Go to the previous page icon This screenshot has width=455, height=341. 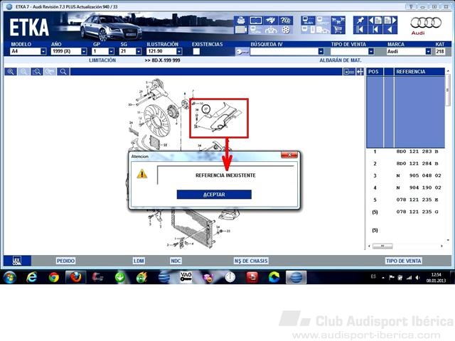(x=375, y=21)
